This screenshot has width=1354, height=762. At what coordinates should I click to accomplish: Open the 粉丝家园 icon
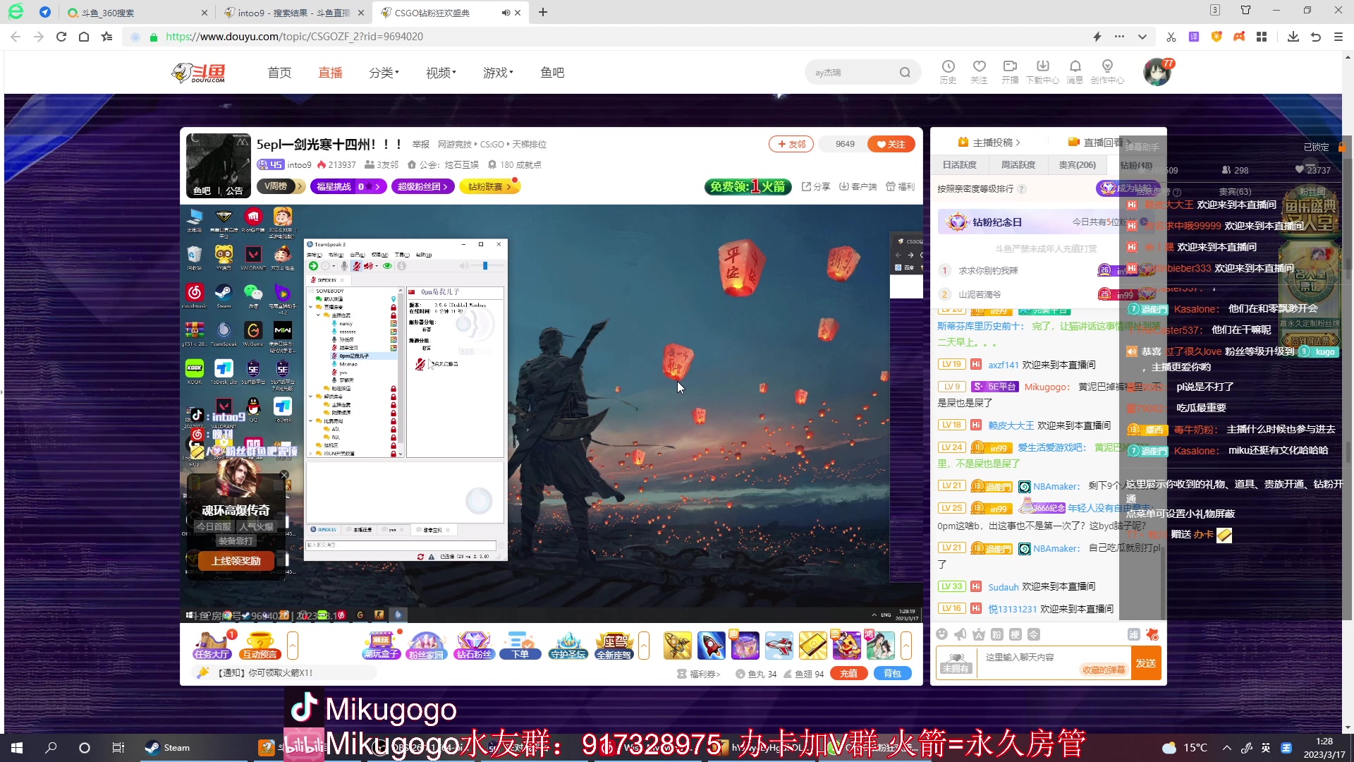(427, 645)
